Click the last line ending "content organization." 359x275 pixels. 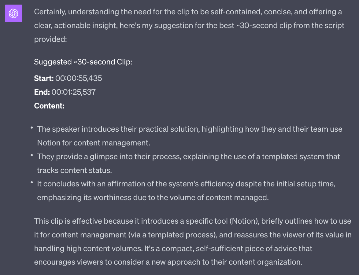[168, 262]
